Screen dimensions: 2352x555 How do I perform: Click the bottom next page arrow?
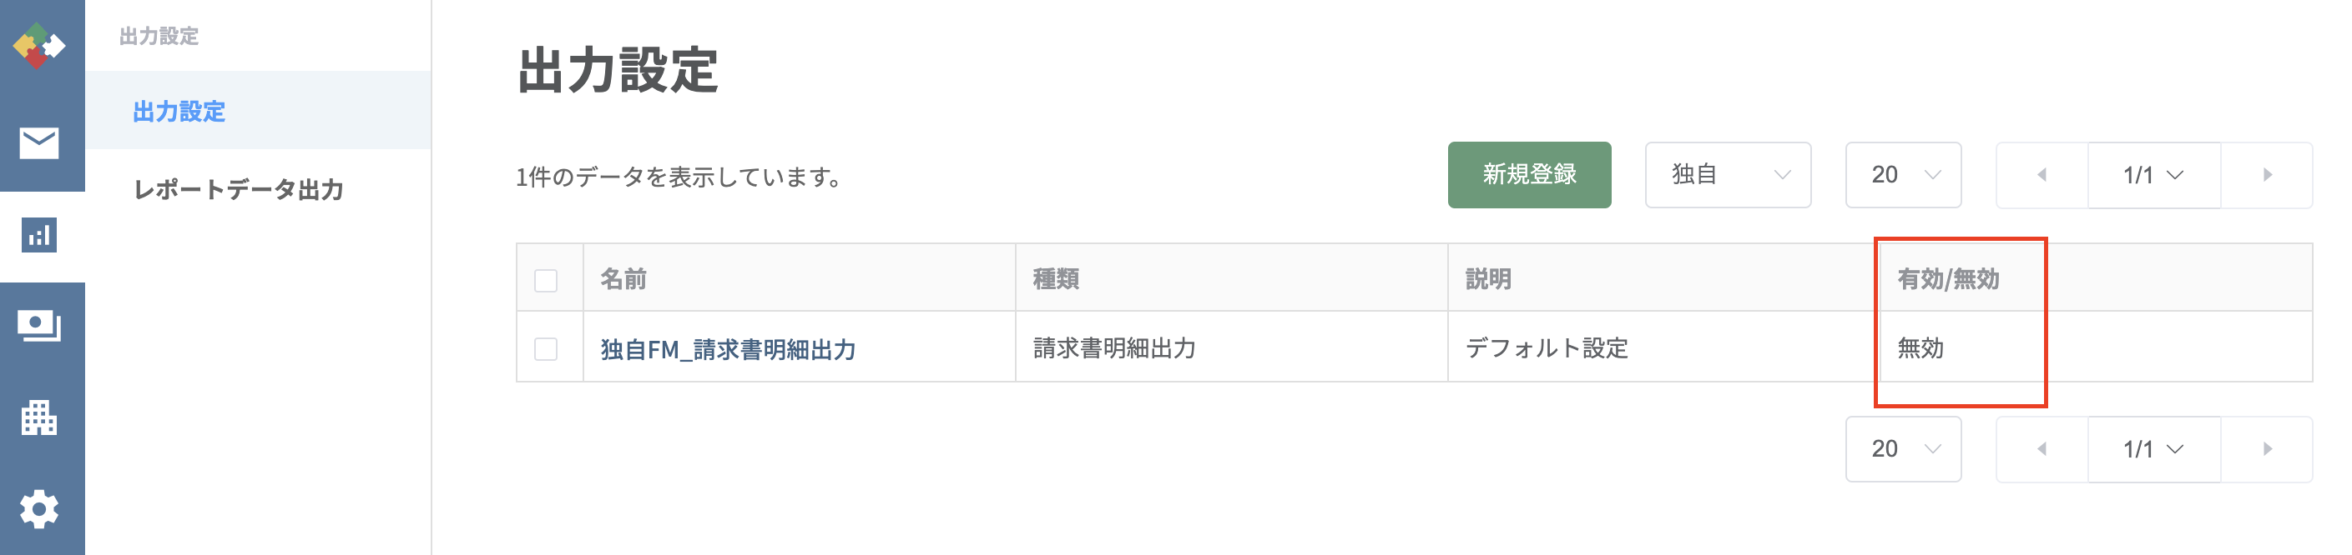[x=2267, y=449]
